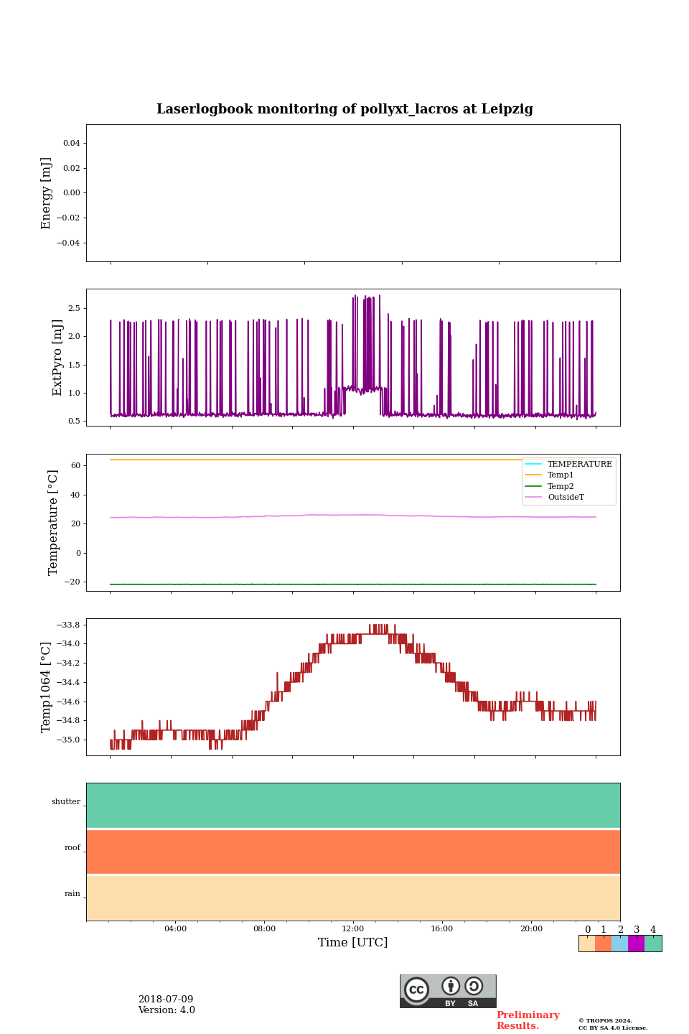
Task: Click the roof row label
Action: click(72, 847)
